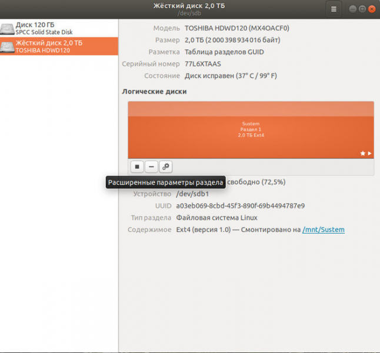Click the hard drive icon for TOSHIBA HDWD120
The width and height of the screenshot is (380, 353).
coord(8,46)
